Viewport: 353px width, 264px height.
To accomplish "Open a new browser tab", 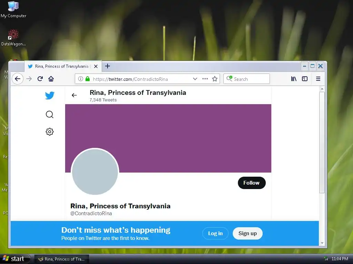I will [108, 66].
